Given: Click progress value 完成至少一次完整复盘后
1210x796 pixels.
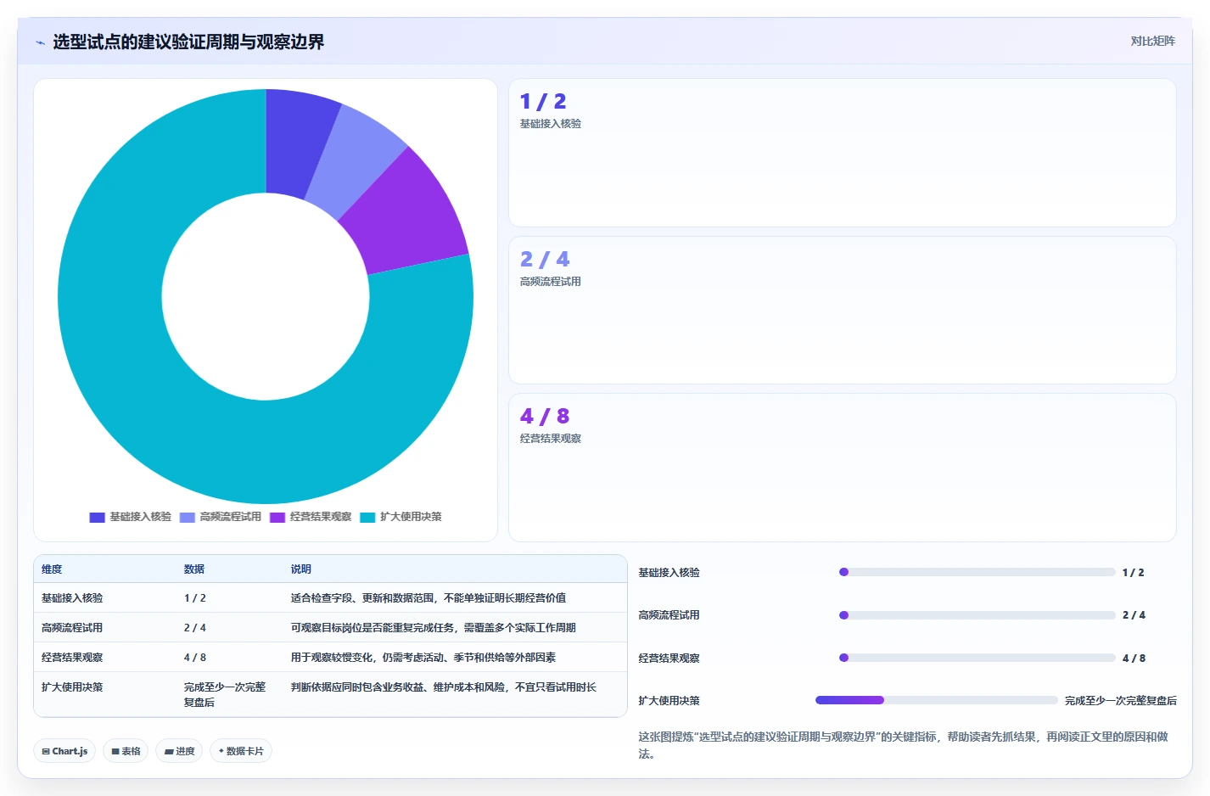Looking at the screenshot, I should (1121, 701).
